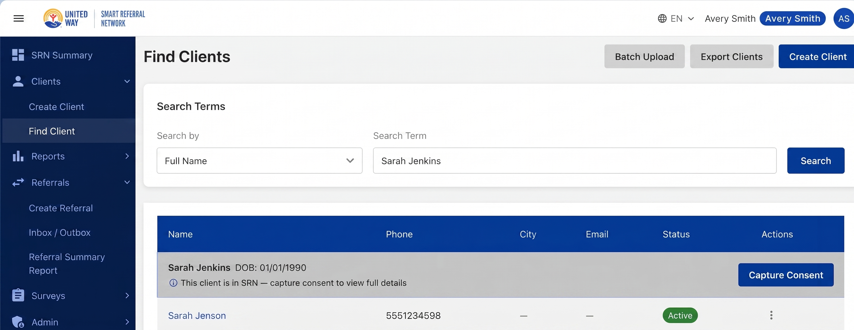Click the info icon in Sarah Jenkins row
The height and width of the screenshot is (330, 854).
pyautogui.click(x=173, y=283)
